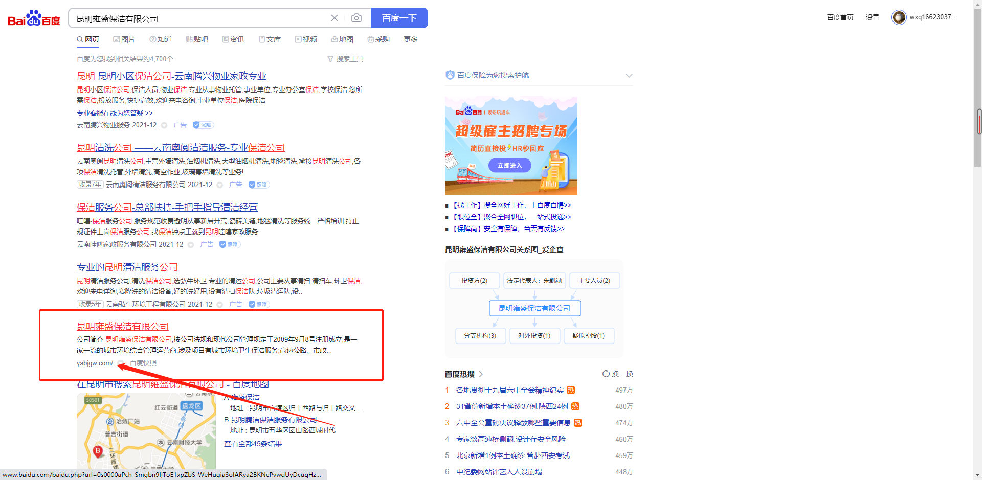Go to 百度首页 link
Screen dimensions: 982x480
[840, 17]
